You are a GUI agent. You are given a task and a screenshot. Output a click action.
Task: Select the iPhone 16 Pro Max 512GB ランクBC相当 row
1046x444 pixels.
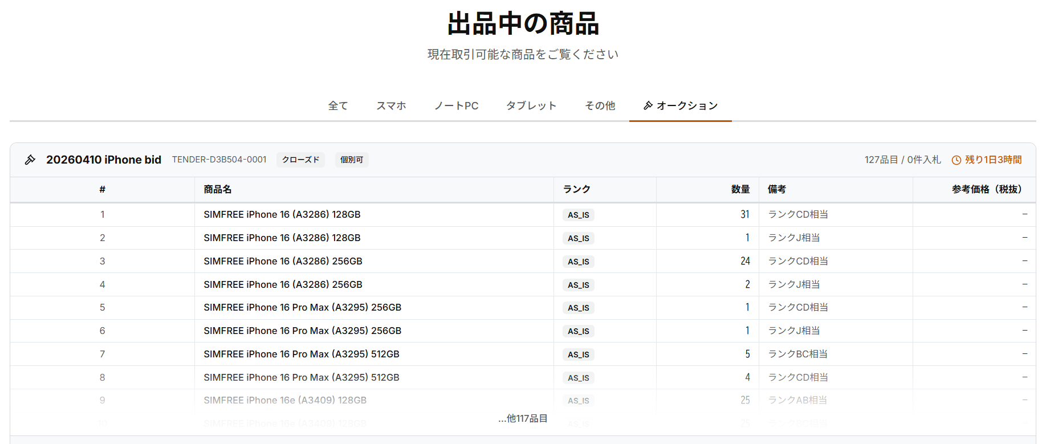(x=302, y=355)
